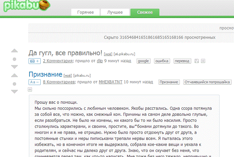Click the '10 минут назад' timestamp

[138, 82]
